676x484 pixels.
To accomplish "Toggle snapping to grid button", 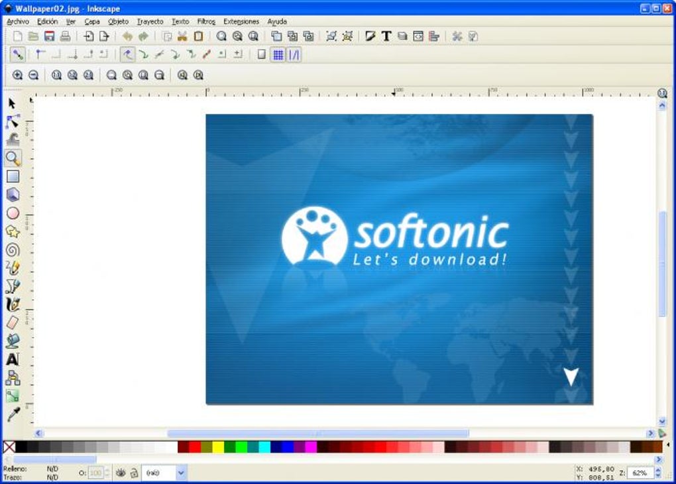I will [x=278, y=55].
